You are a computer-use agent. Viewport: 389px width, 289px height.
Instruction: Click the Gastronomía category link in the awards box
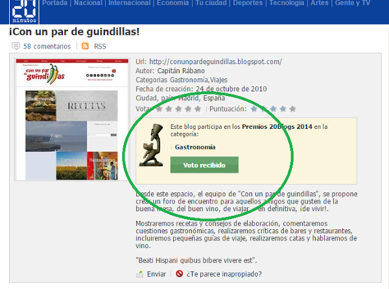pyautogui.click(x=194, y=147)
